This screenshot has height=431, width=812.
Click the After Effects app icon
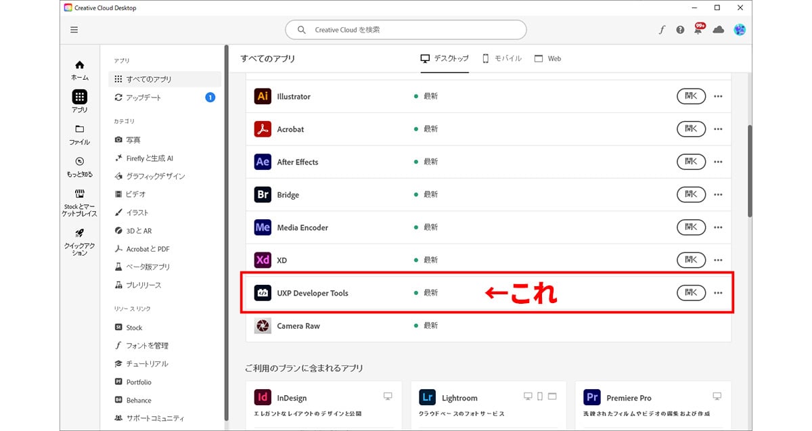coord(263,162)
